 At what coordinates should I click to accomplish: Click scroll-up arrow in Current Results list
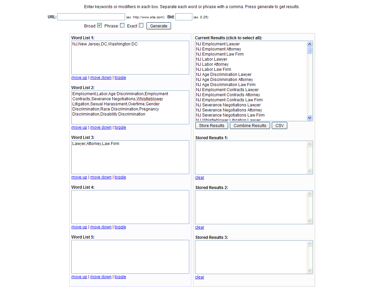[x=310, y=44]
